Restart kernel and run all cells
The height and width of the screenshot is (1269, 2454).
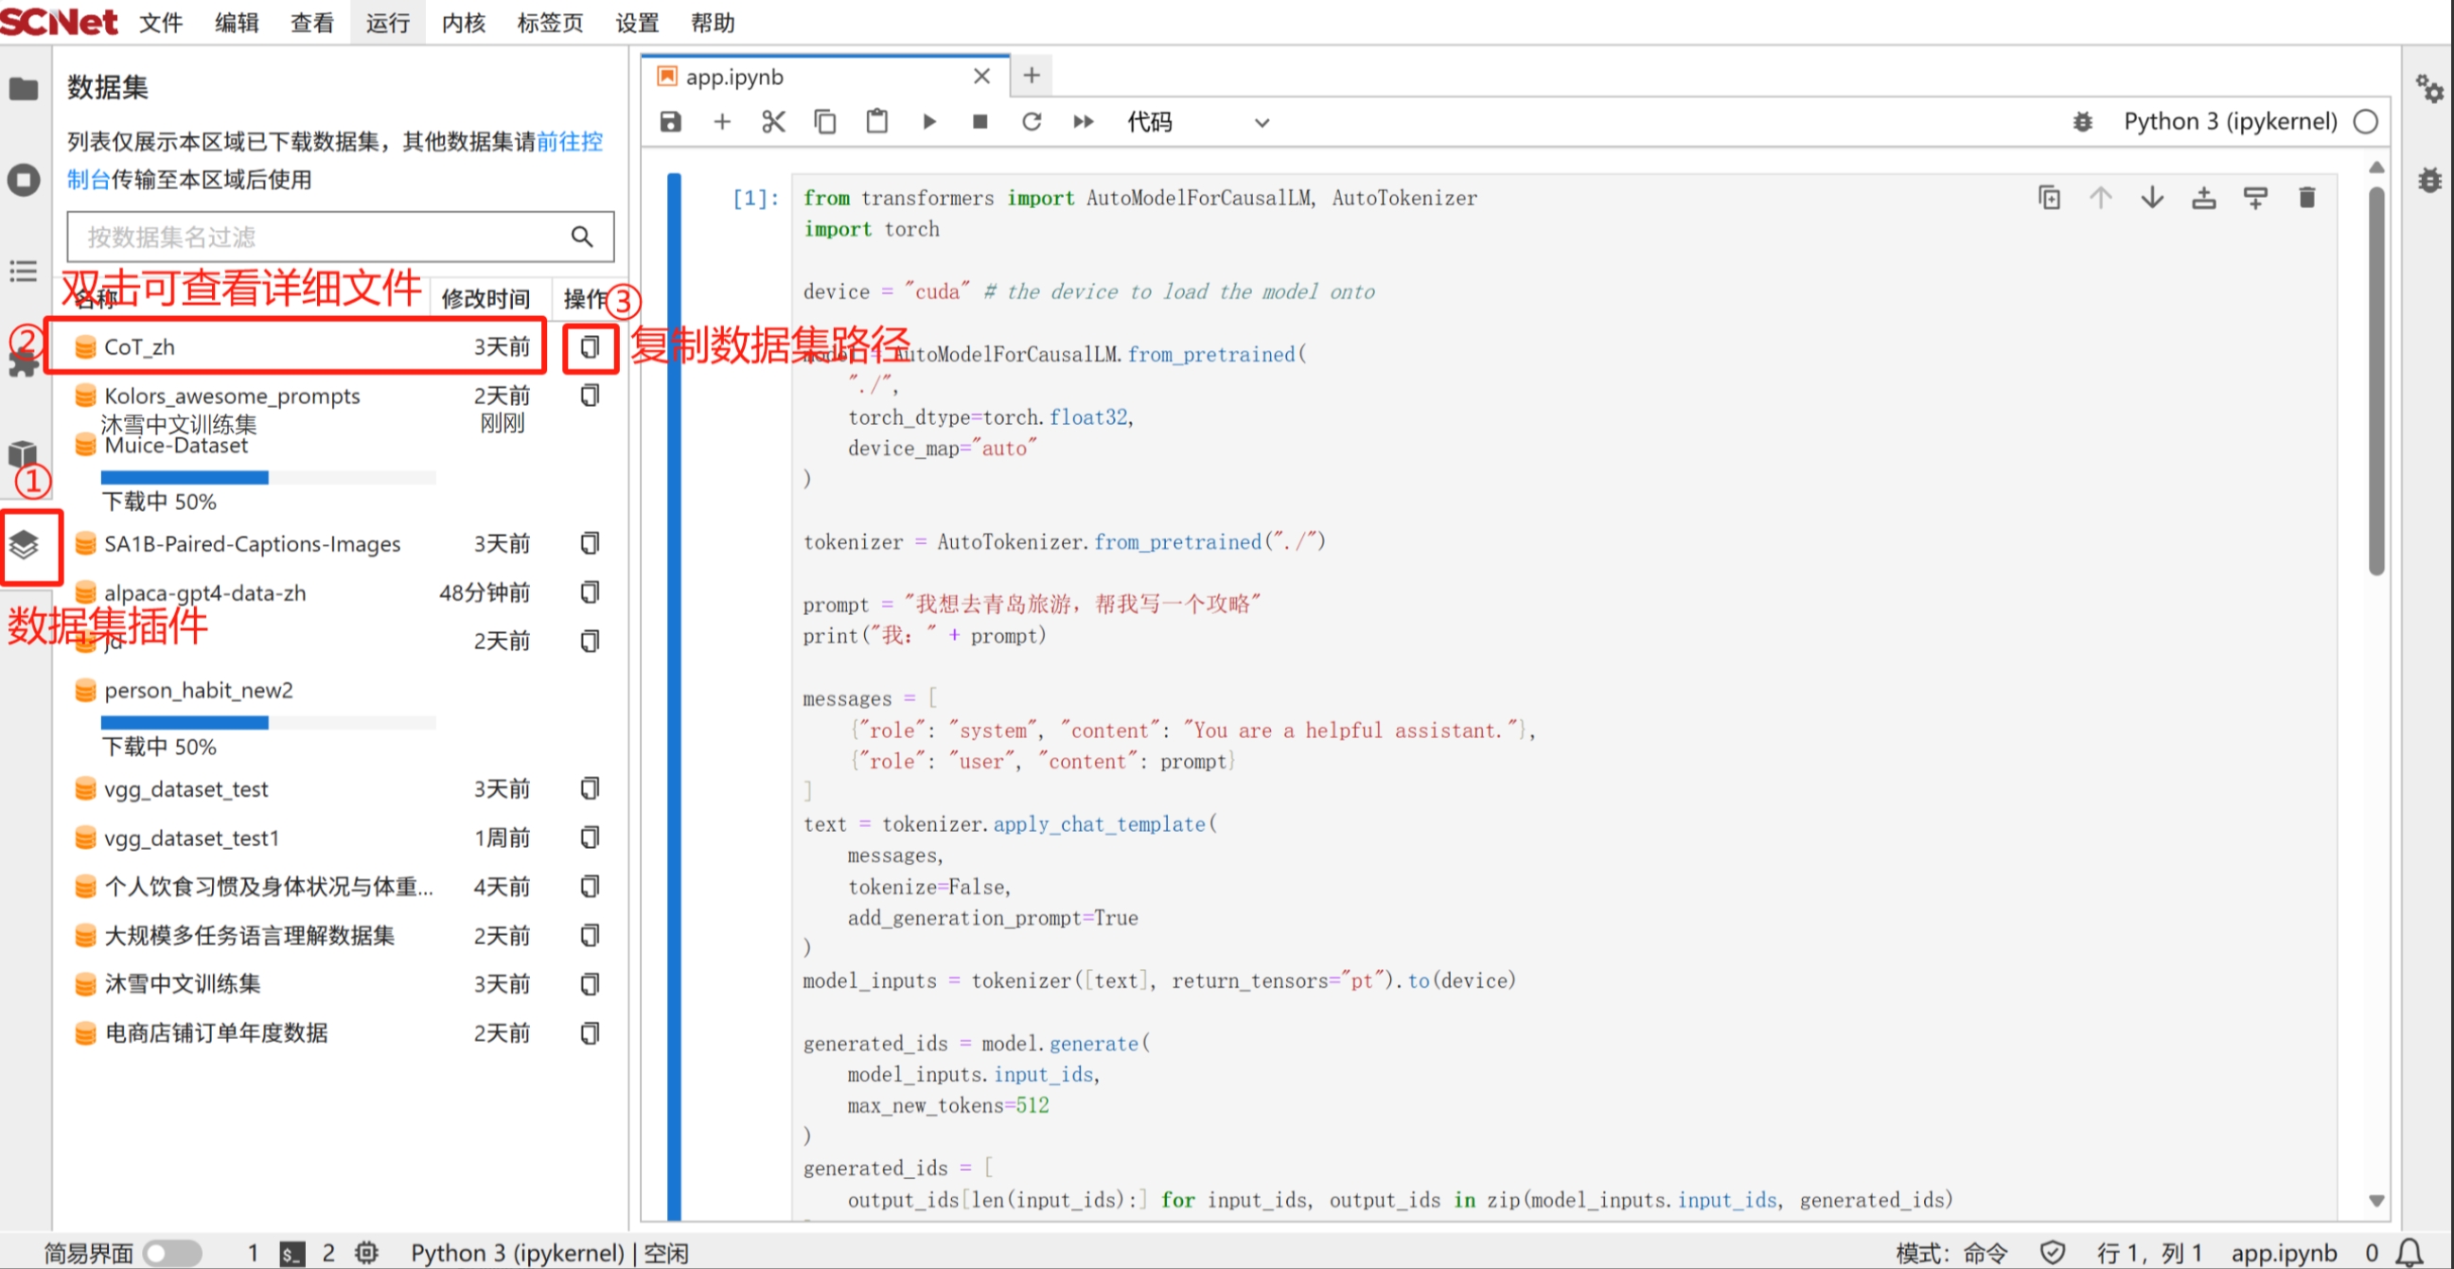pyautogui.click(x=1084, y=122)
